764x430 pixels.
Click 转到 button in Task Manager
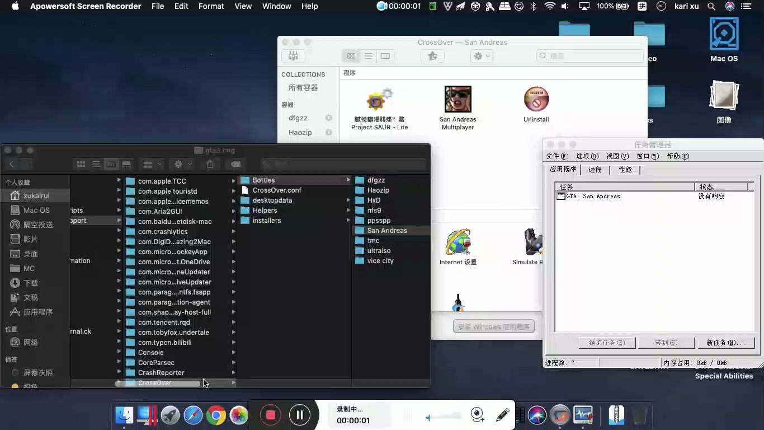[666, 343]
